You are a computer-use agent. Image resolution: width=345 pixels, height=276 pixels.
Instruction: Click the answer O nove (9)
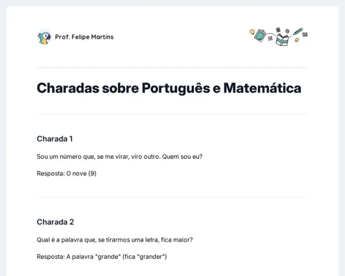tap(81, 173)
